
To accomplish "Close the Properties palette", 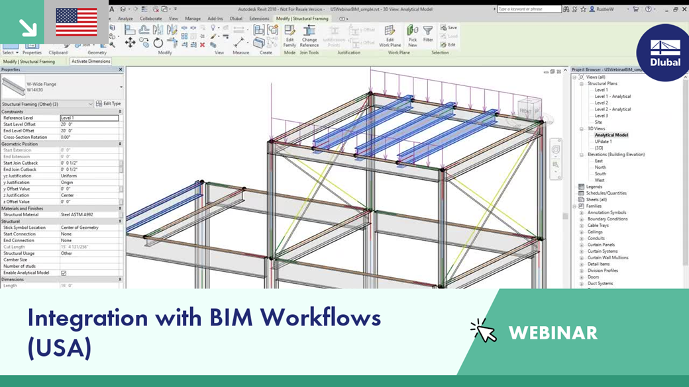I will click(x=121, y=69).
